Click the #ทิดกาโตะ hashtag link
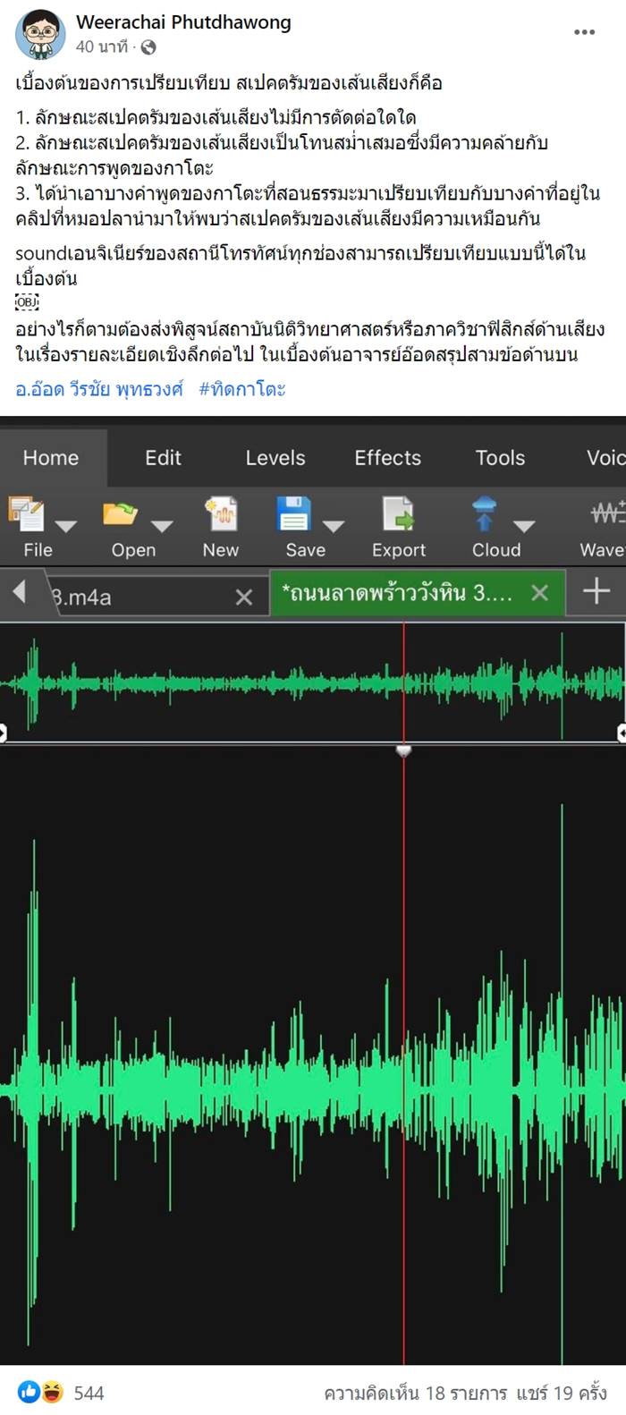Image resolution: width=626 pixels, height=1415 pixels. pyautogui.click(x=241, y=389)
